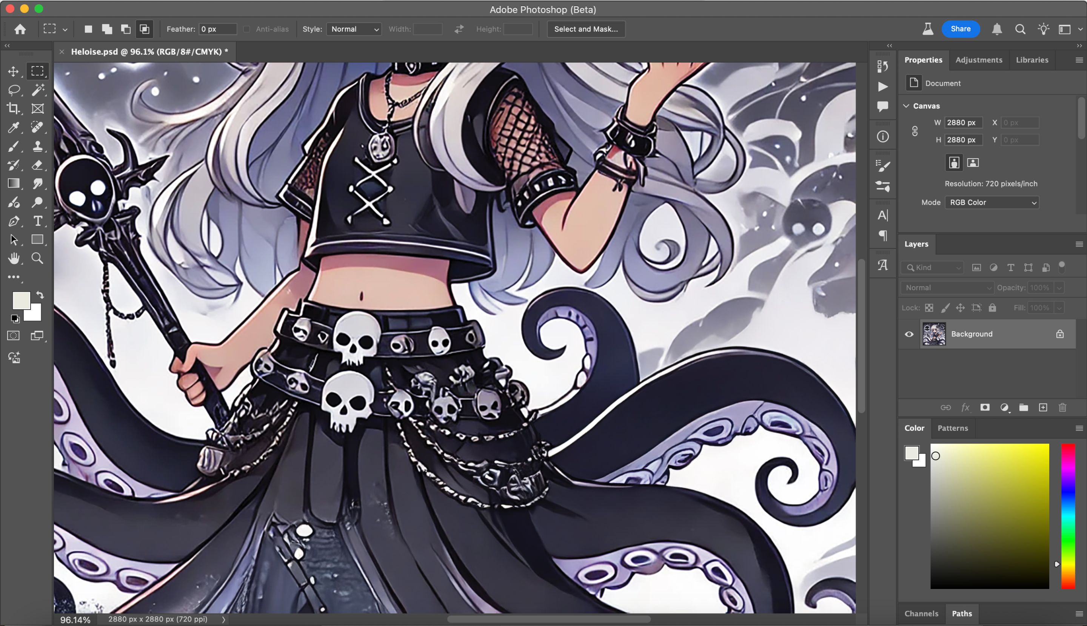Open the Fill dropdown arrow
Screen dimensions: 1087x626
1059,308
